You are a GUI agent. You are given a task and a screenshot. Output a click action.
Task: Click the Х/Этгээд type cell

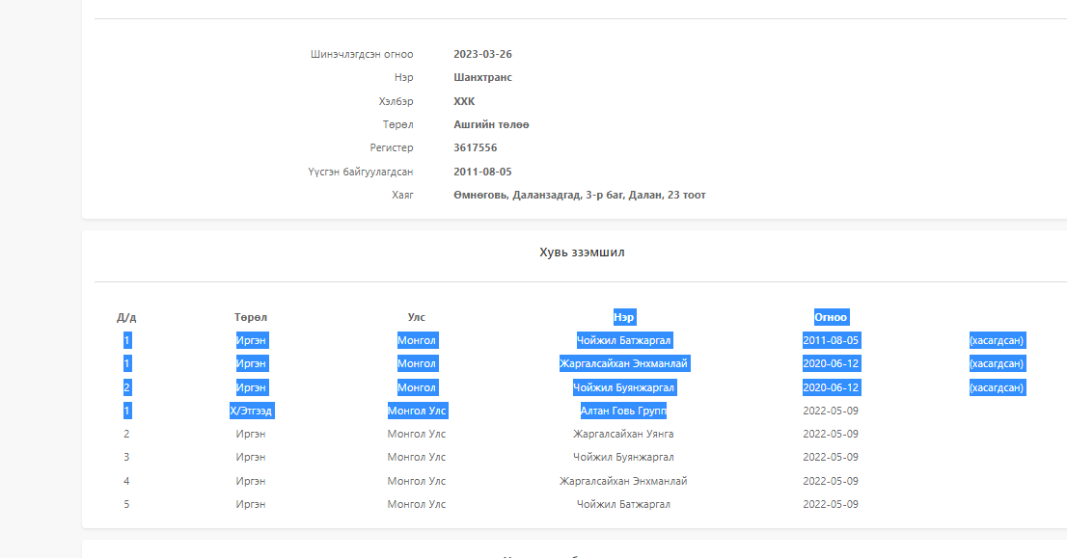pyautogui.click(x=252, y=411)
